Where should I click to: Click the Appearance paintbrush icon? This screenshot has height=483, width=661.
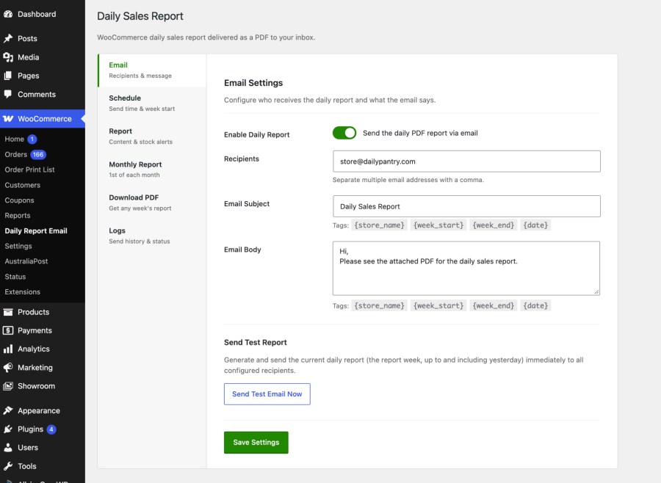coord(8,410)
